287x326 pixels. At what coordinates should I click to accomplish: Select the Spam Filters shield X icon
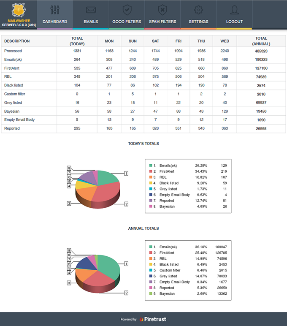tap(162, 10)
